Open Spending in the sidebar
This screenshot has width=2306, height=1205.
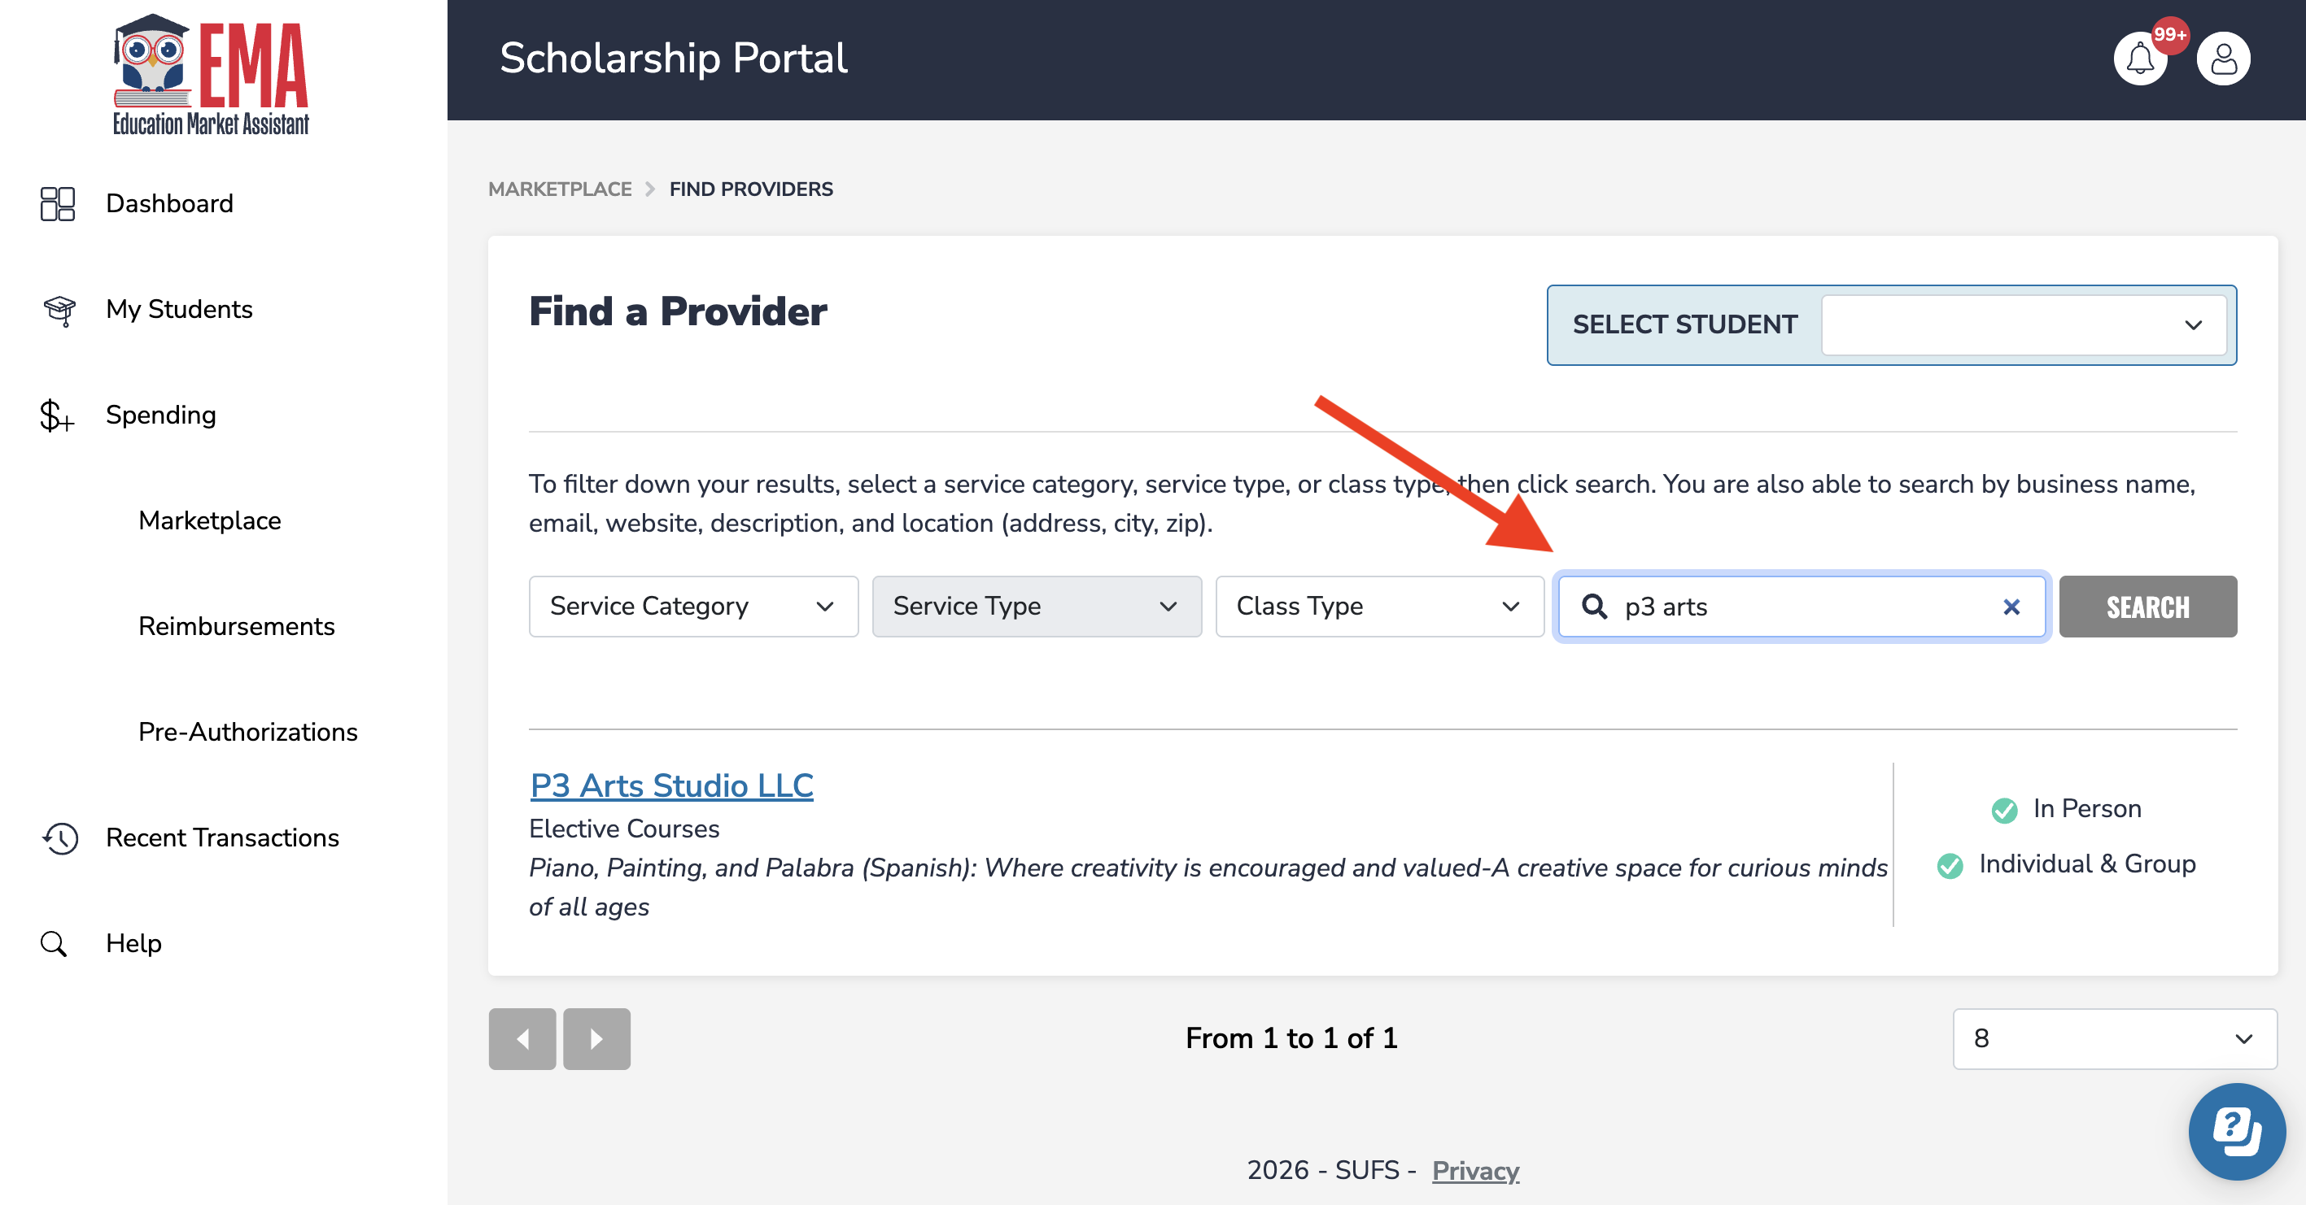coord(161,415)
